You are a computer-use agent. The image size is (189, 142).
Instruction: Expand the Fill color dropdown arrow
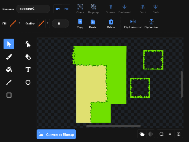point(19,23)
